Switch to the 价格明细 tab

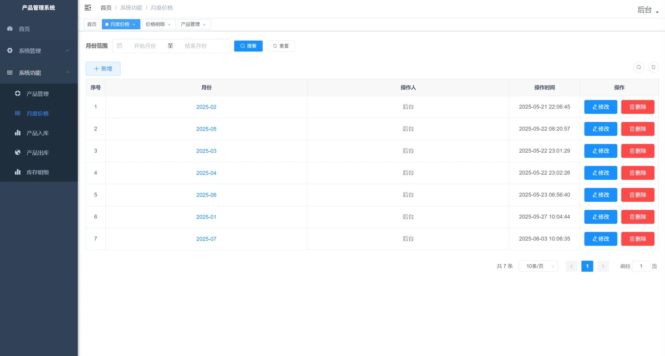155,24
